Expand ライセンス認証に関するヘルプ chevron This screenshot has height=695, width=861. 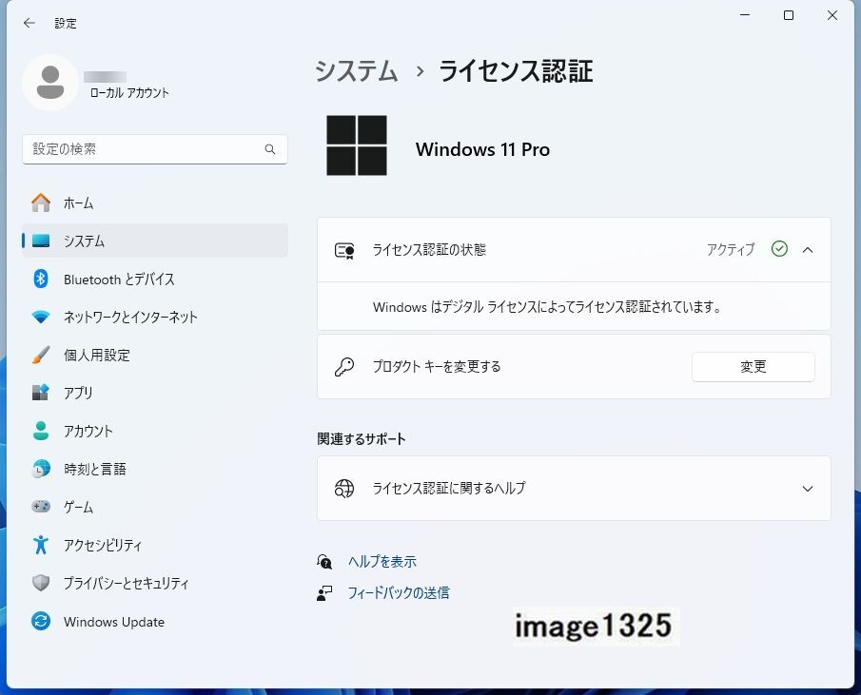coord(807,489)
